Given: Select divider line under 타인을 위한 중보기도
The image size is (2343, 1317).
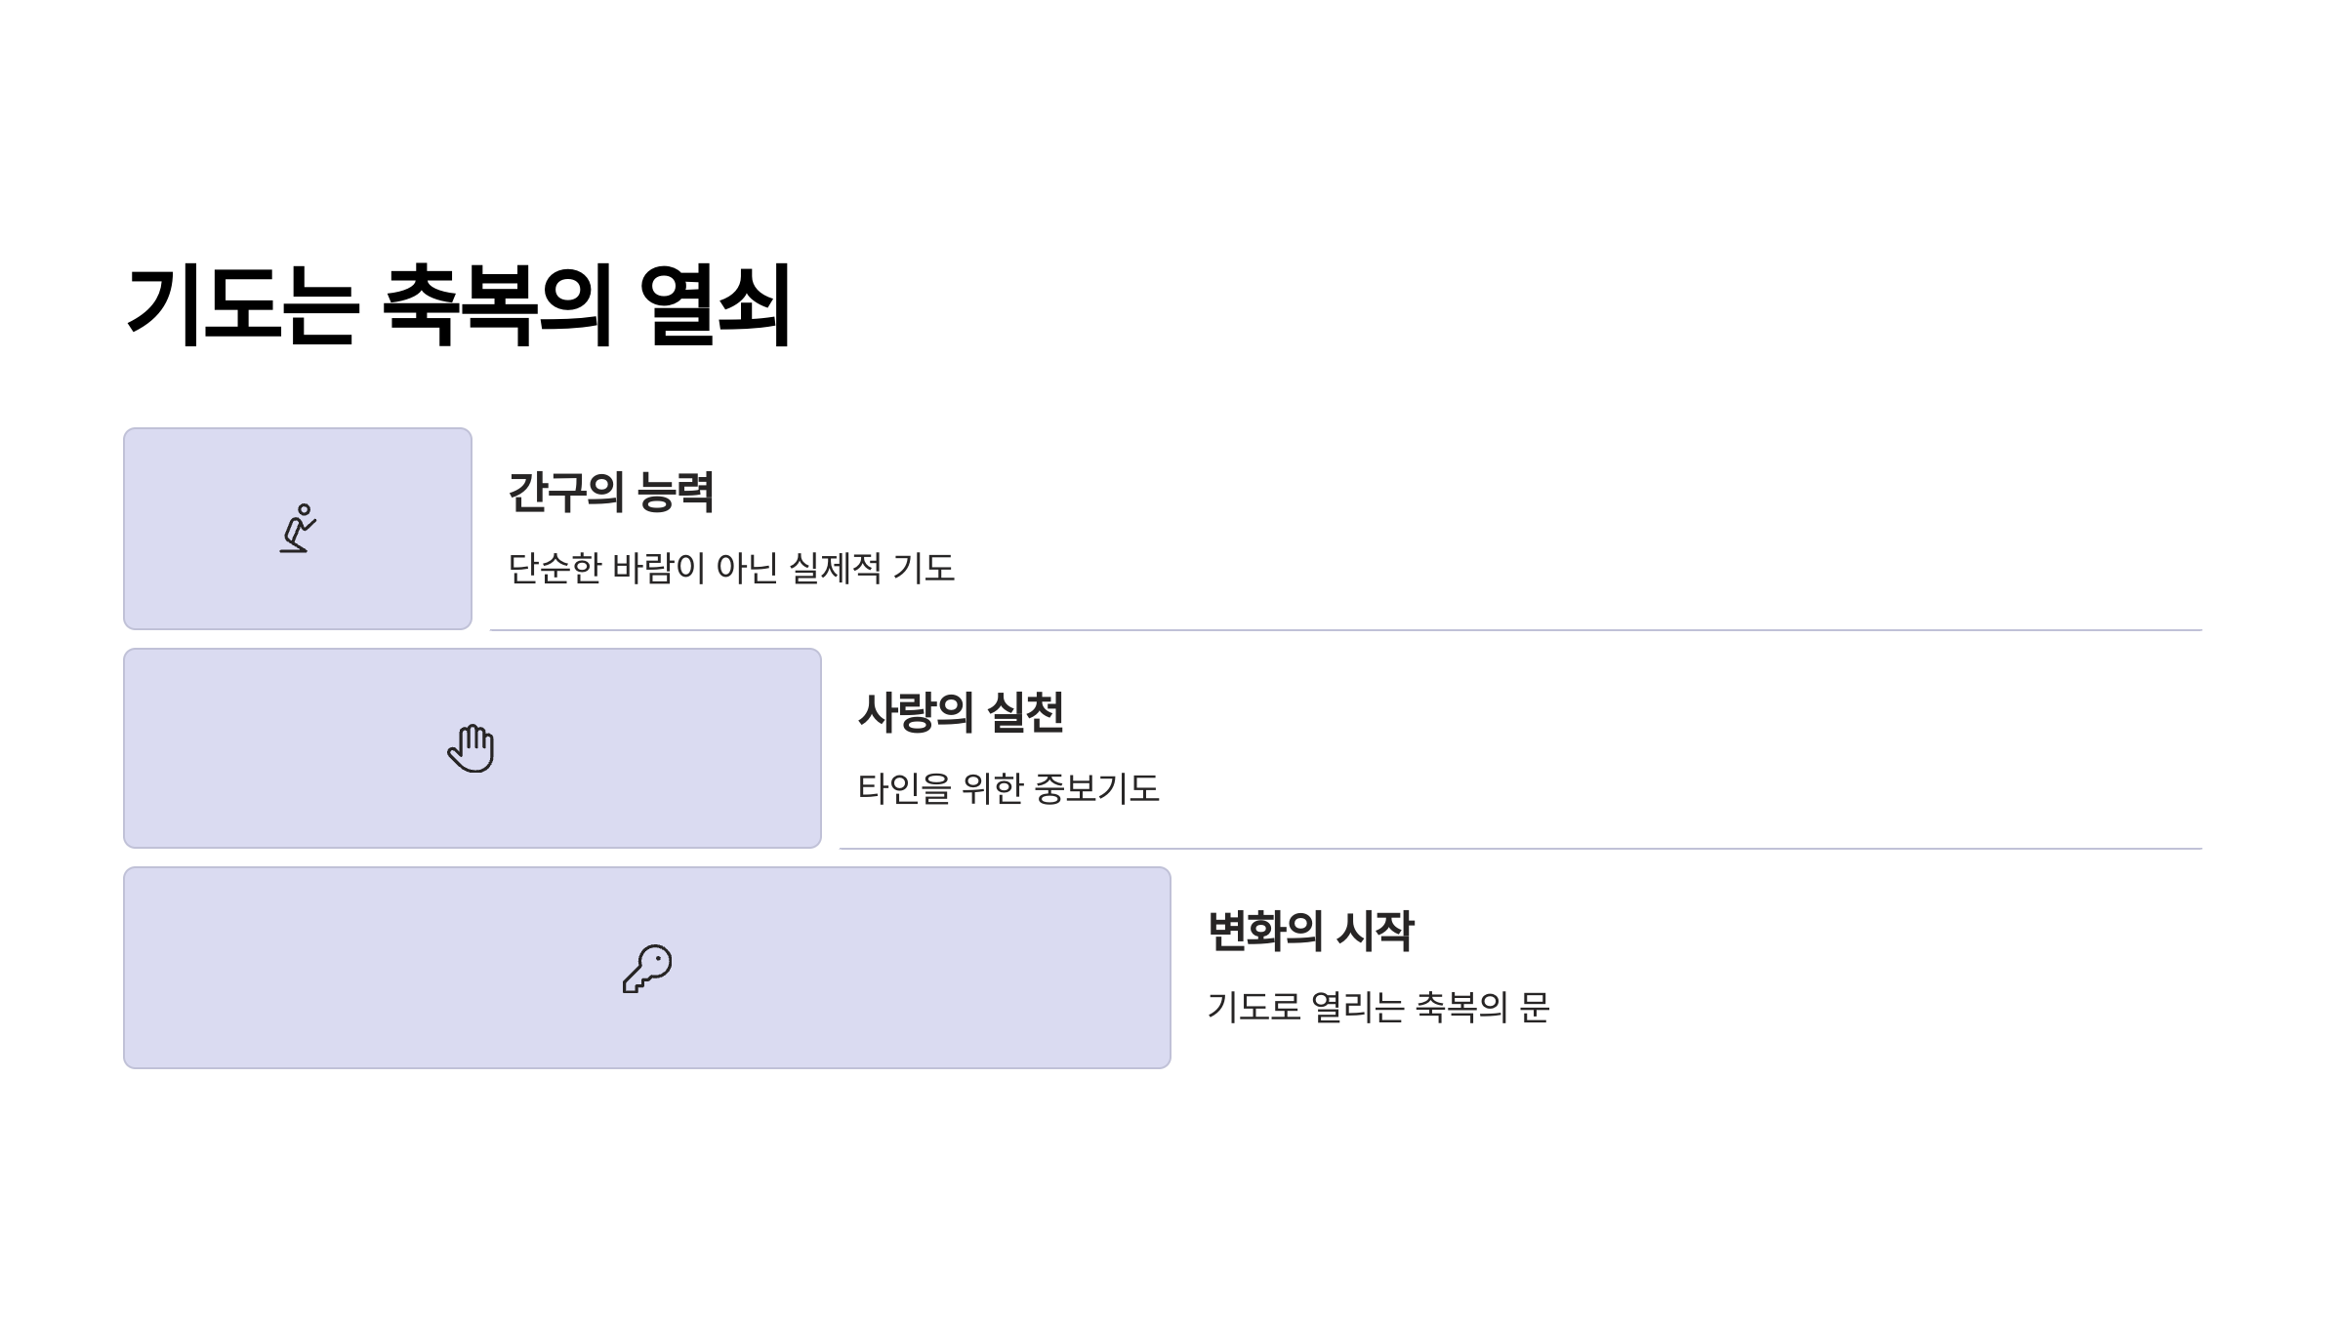Looking at the screenshot, I should tap(1520, 849).
